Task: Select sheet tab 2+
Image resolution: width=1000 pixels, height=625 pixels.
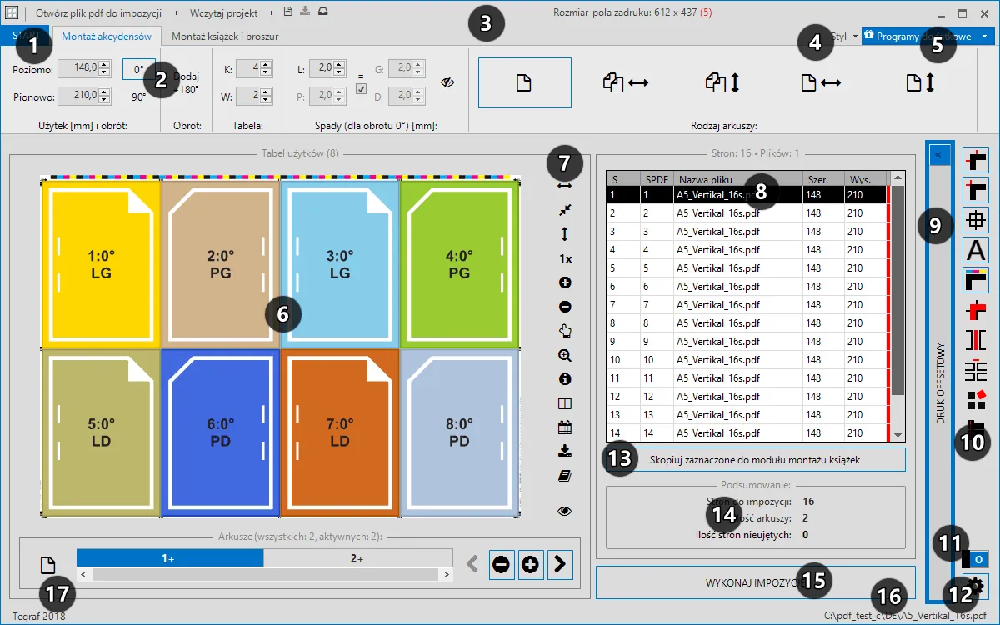Action: click(x=358, y=558)
